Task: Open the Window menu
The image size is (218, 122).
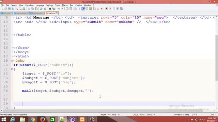Action: pyautogui.click(x=88, y=5)
